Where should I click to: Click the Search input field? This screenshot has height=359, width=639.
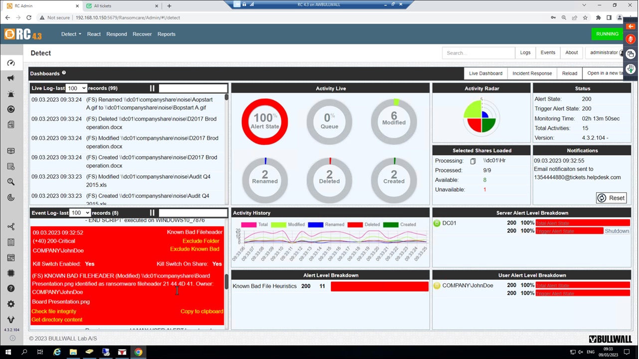tap(479, 53)
